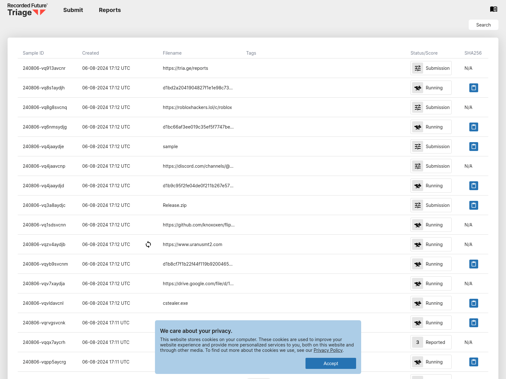
Task: Click Running status icon for 240806-vq8s1aydjh
Action: [417, 88]
